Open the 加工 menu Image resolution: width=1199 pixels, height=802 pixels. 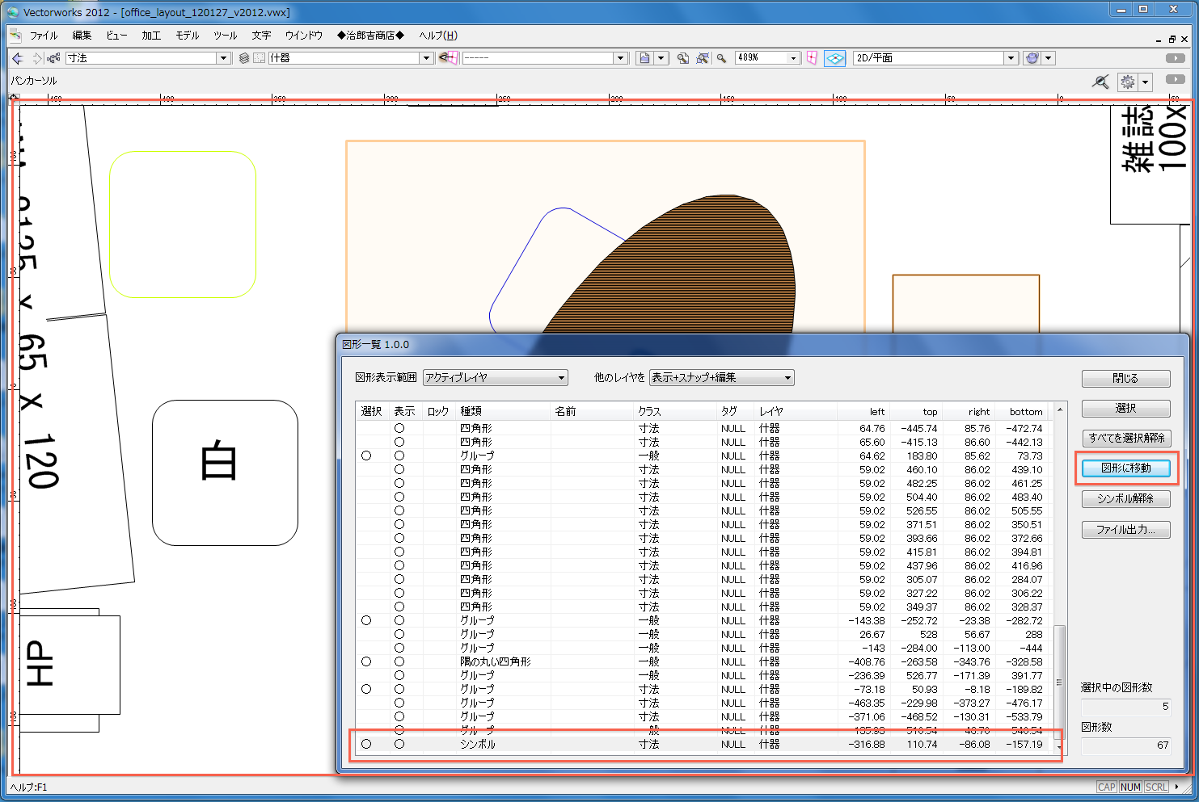coord(151,36)
